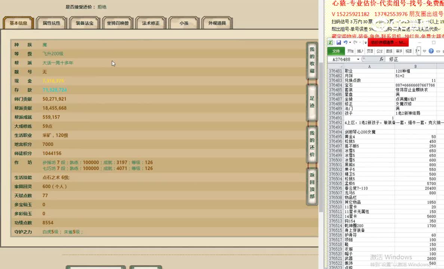Click the select-all corner of the worksheet
Viewport: 444px width, 269px height.
pos(336,66)
